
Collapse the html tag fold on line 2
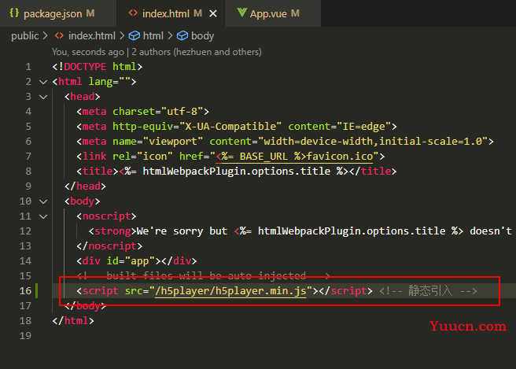click(43, 82)
